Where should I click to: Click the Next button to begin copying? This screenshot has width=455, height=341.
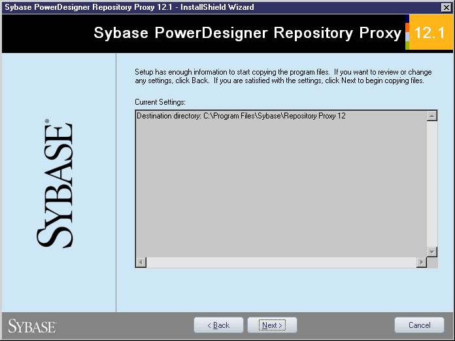(x=272, y=325)
